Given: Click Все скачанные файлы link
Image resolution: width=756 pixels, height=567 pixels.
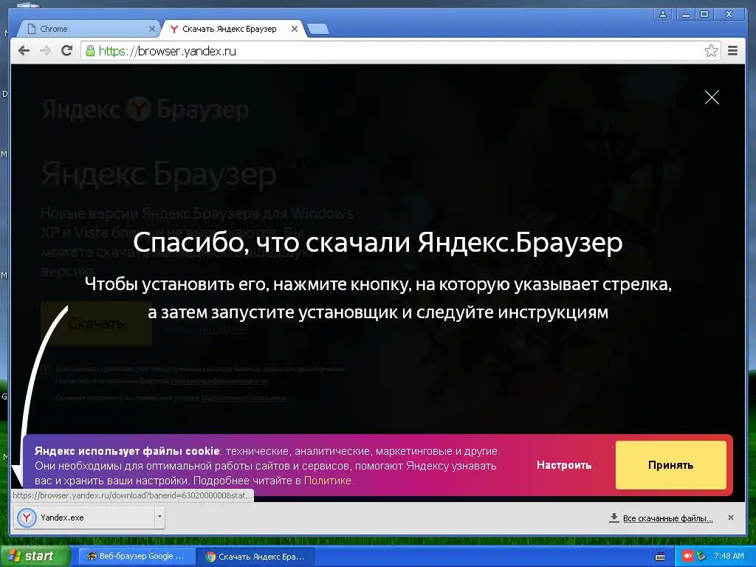Looking at the screenshot, I should pyautogui.click(x=667, y=518).
